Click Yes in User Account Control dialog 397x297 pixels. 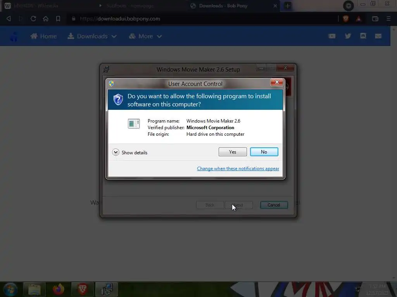coord(233,152)
